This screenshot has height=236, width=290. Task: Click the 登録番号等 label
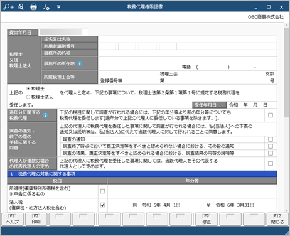click(x=111, y=81)
